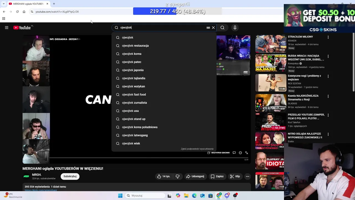Click the Wyszukaj taskbar search box
355x200 pixels.
pos(144,196)
